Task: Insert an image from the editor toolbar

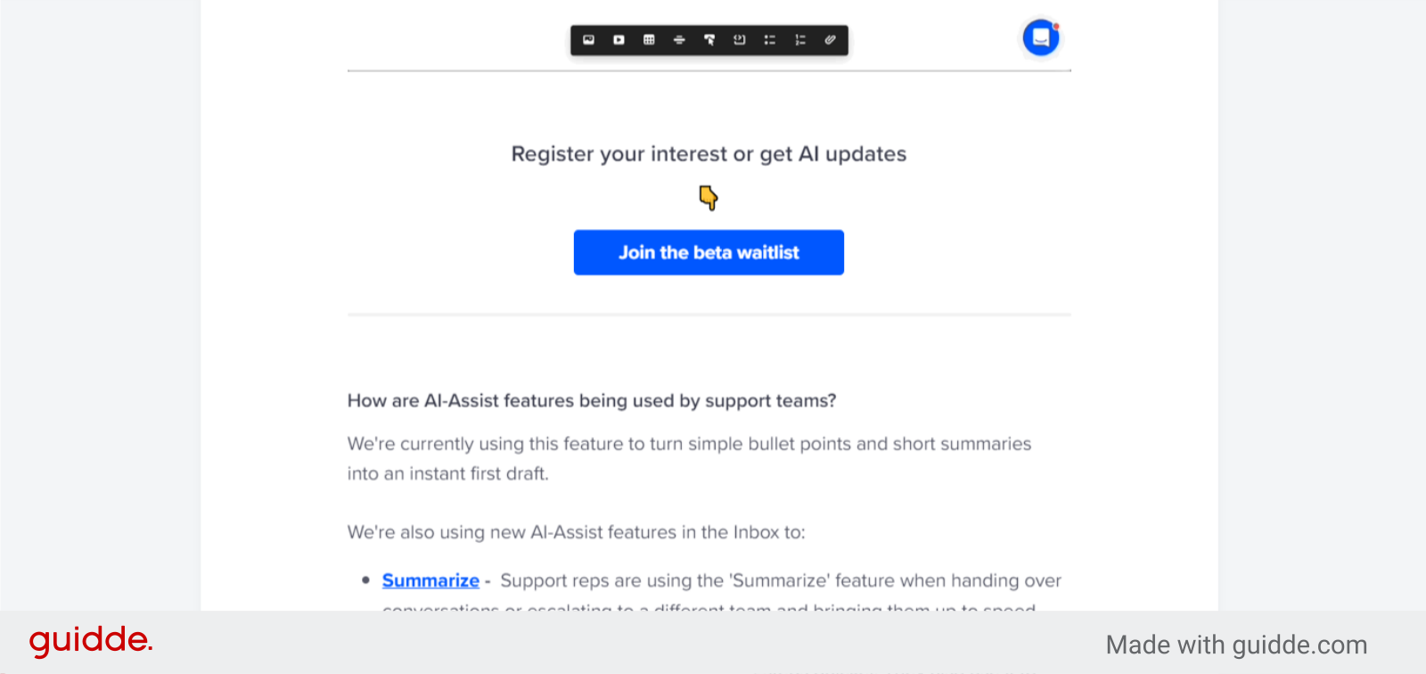Action: [589, 40]
